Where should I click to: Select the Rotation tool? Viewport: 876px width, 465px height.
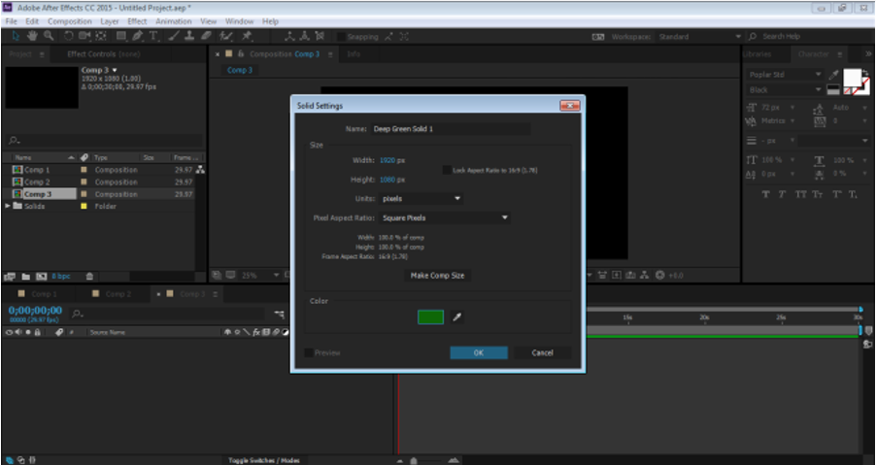click(x=68, y=36)
